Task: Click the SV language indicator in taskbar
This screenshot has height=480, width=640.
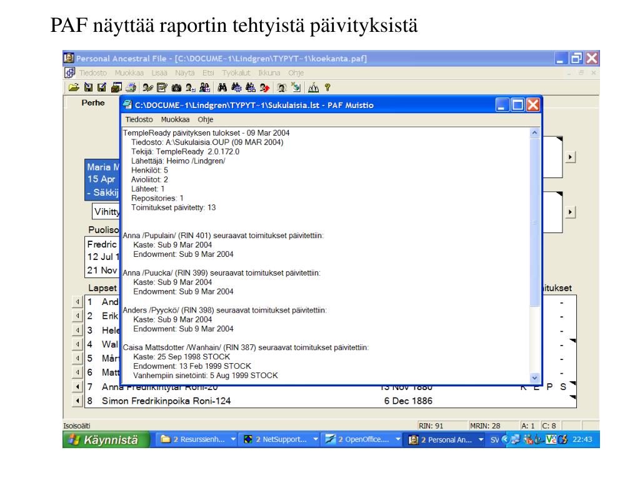Action: click(494, 439)
